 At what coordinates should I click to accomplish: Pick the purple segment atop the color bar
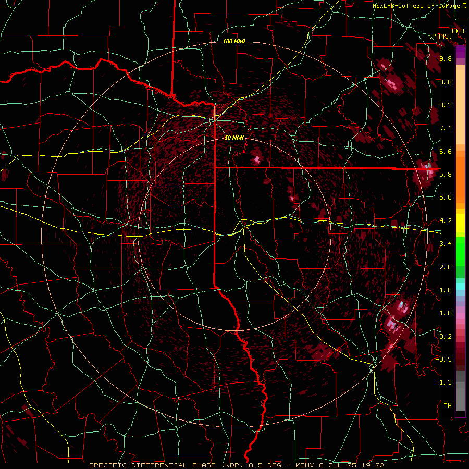pos(460,52)
